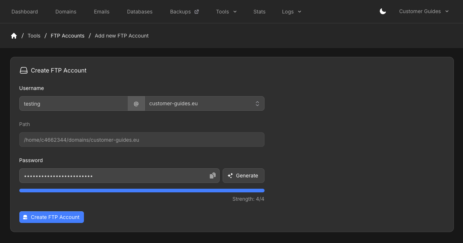Open Backups external link

pos(184,12)
